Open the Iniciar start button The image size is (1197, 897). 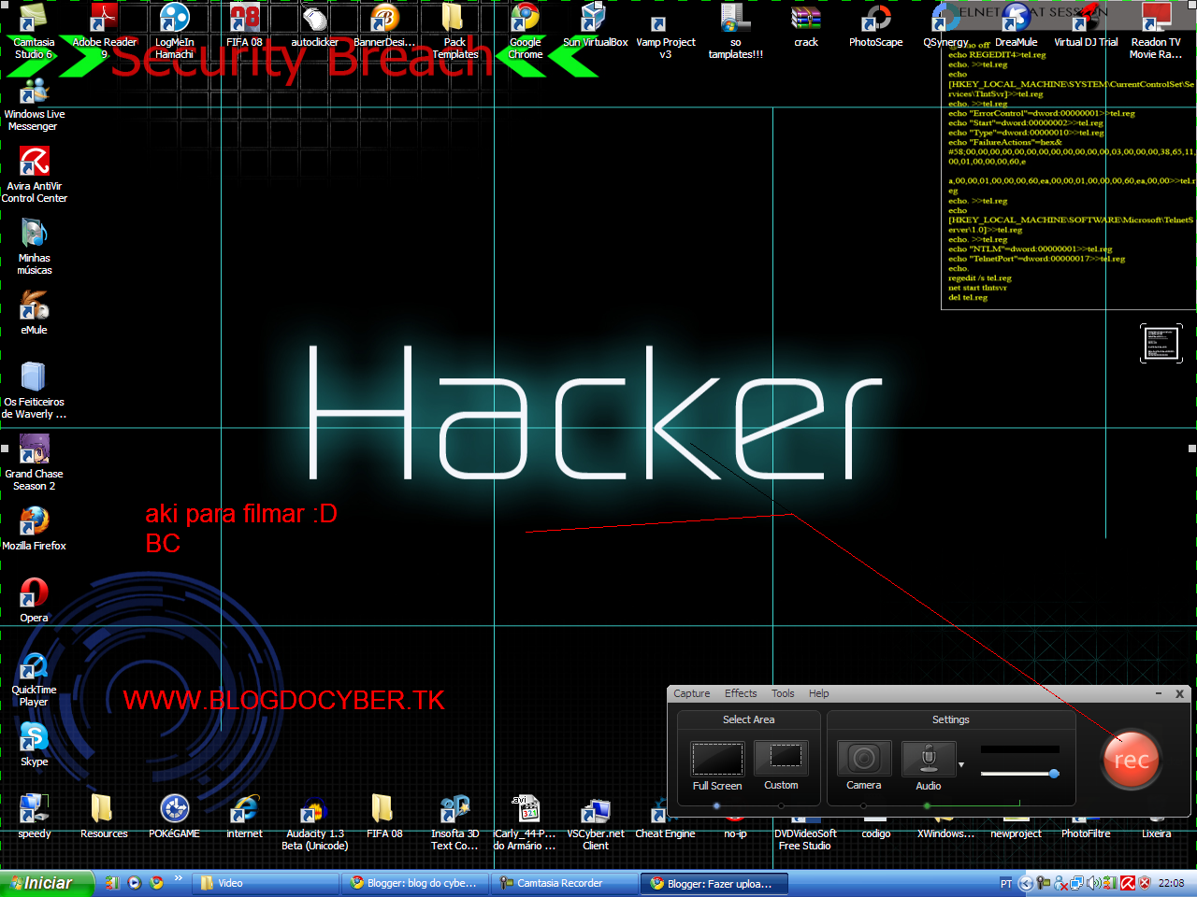click(47, 883)
